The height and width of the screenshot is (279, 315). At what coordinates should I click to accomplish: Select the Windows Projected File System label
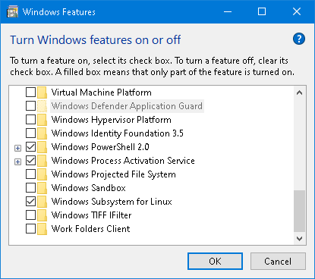pos(114,174)
